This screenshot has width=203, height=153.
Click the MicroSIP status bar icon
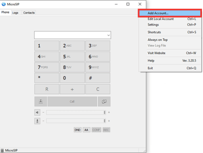click(x=3, y=150)
